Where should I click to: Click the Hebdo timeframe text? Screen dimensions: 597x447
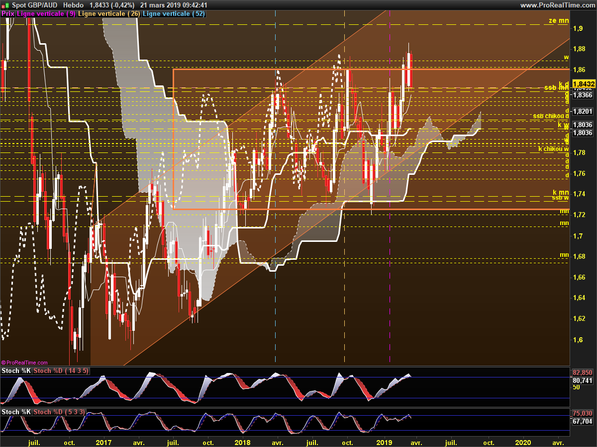pos(73,5)
